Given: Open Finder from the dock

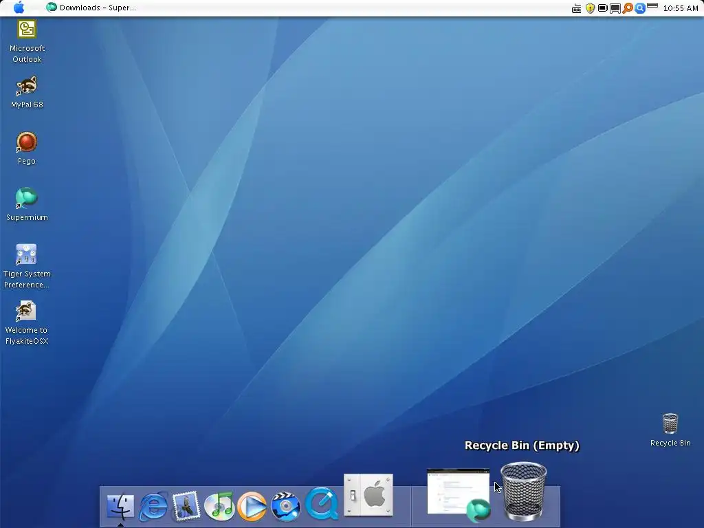Looking at the screenshot, I should pyautogui.click(x=120, y=506).
